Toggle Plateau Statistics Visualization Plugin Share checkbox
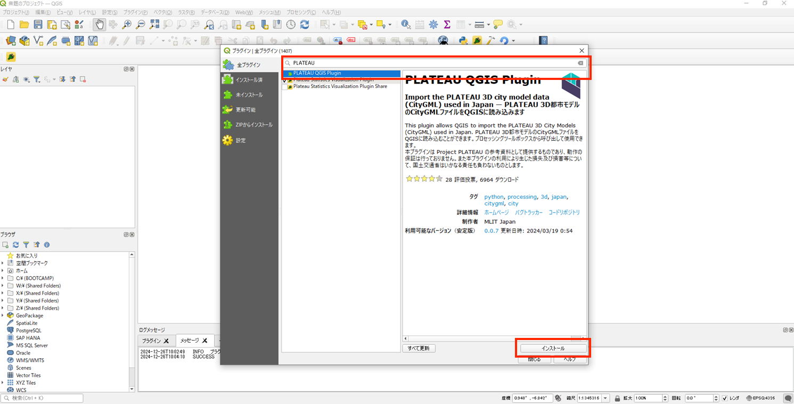 click(x=285, y=87)
